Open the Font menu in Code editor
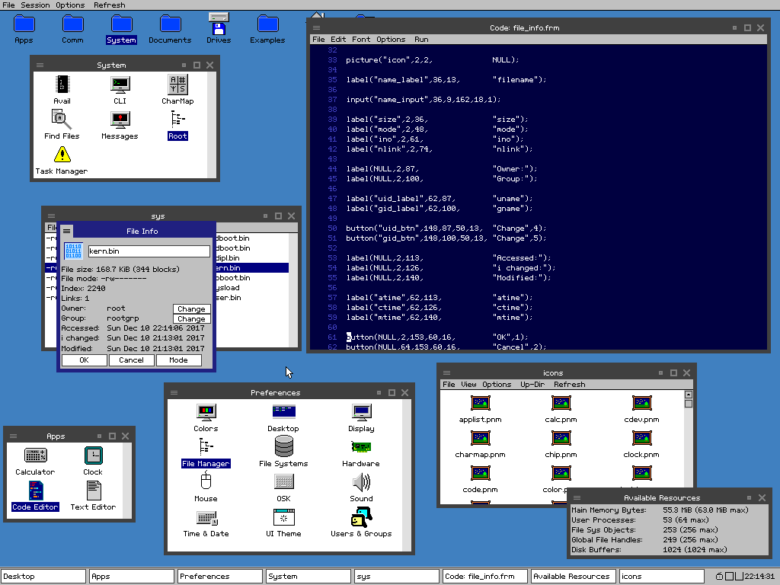The image size is (780, 585). point(361,40)
